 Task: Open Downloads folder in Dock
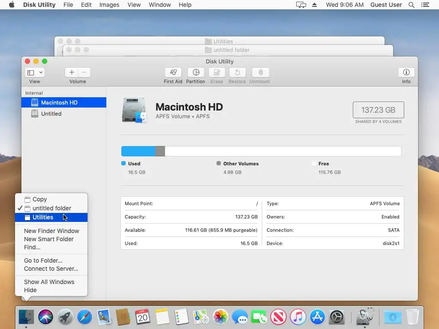pos(393,317)
